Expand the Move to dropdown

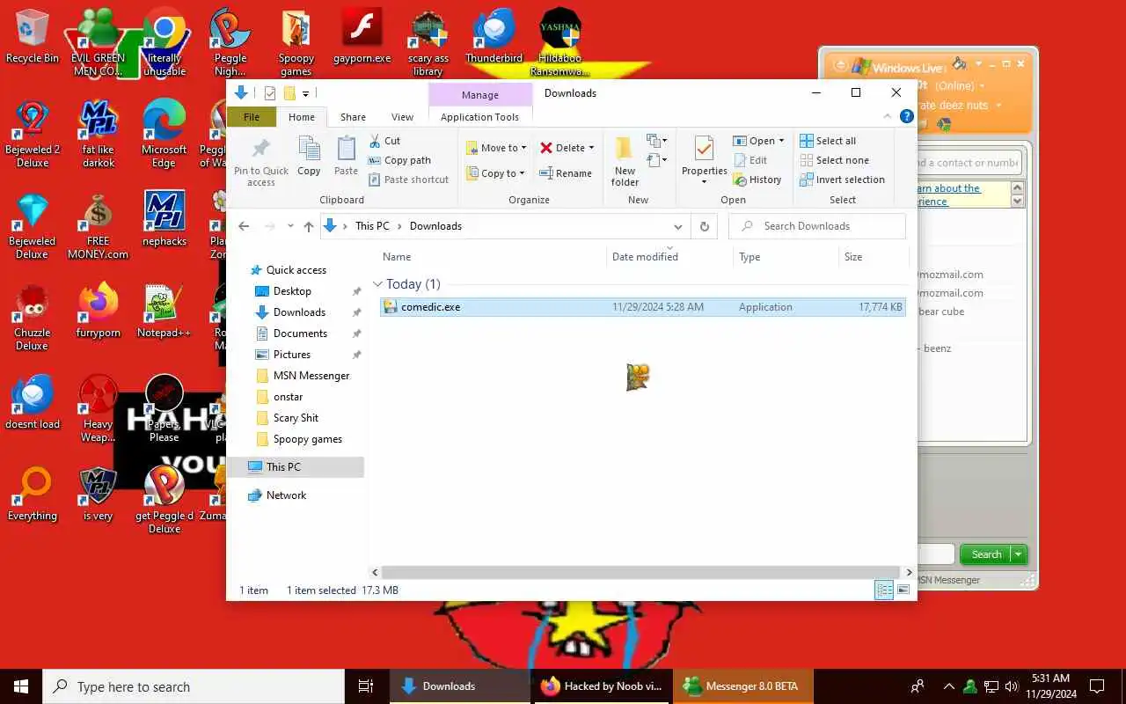(x=524, y=148)
